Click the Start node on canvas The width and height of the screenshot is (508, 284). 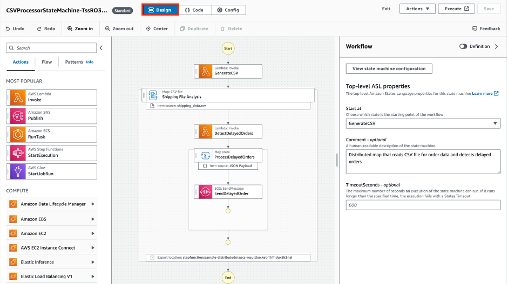228,48
